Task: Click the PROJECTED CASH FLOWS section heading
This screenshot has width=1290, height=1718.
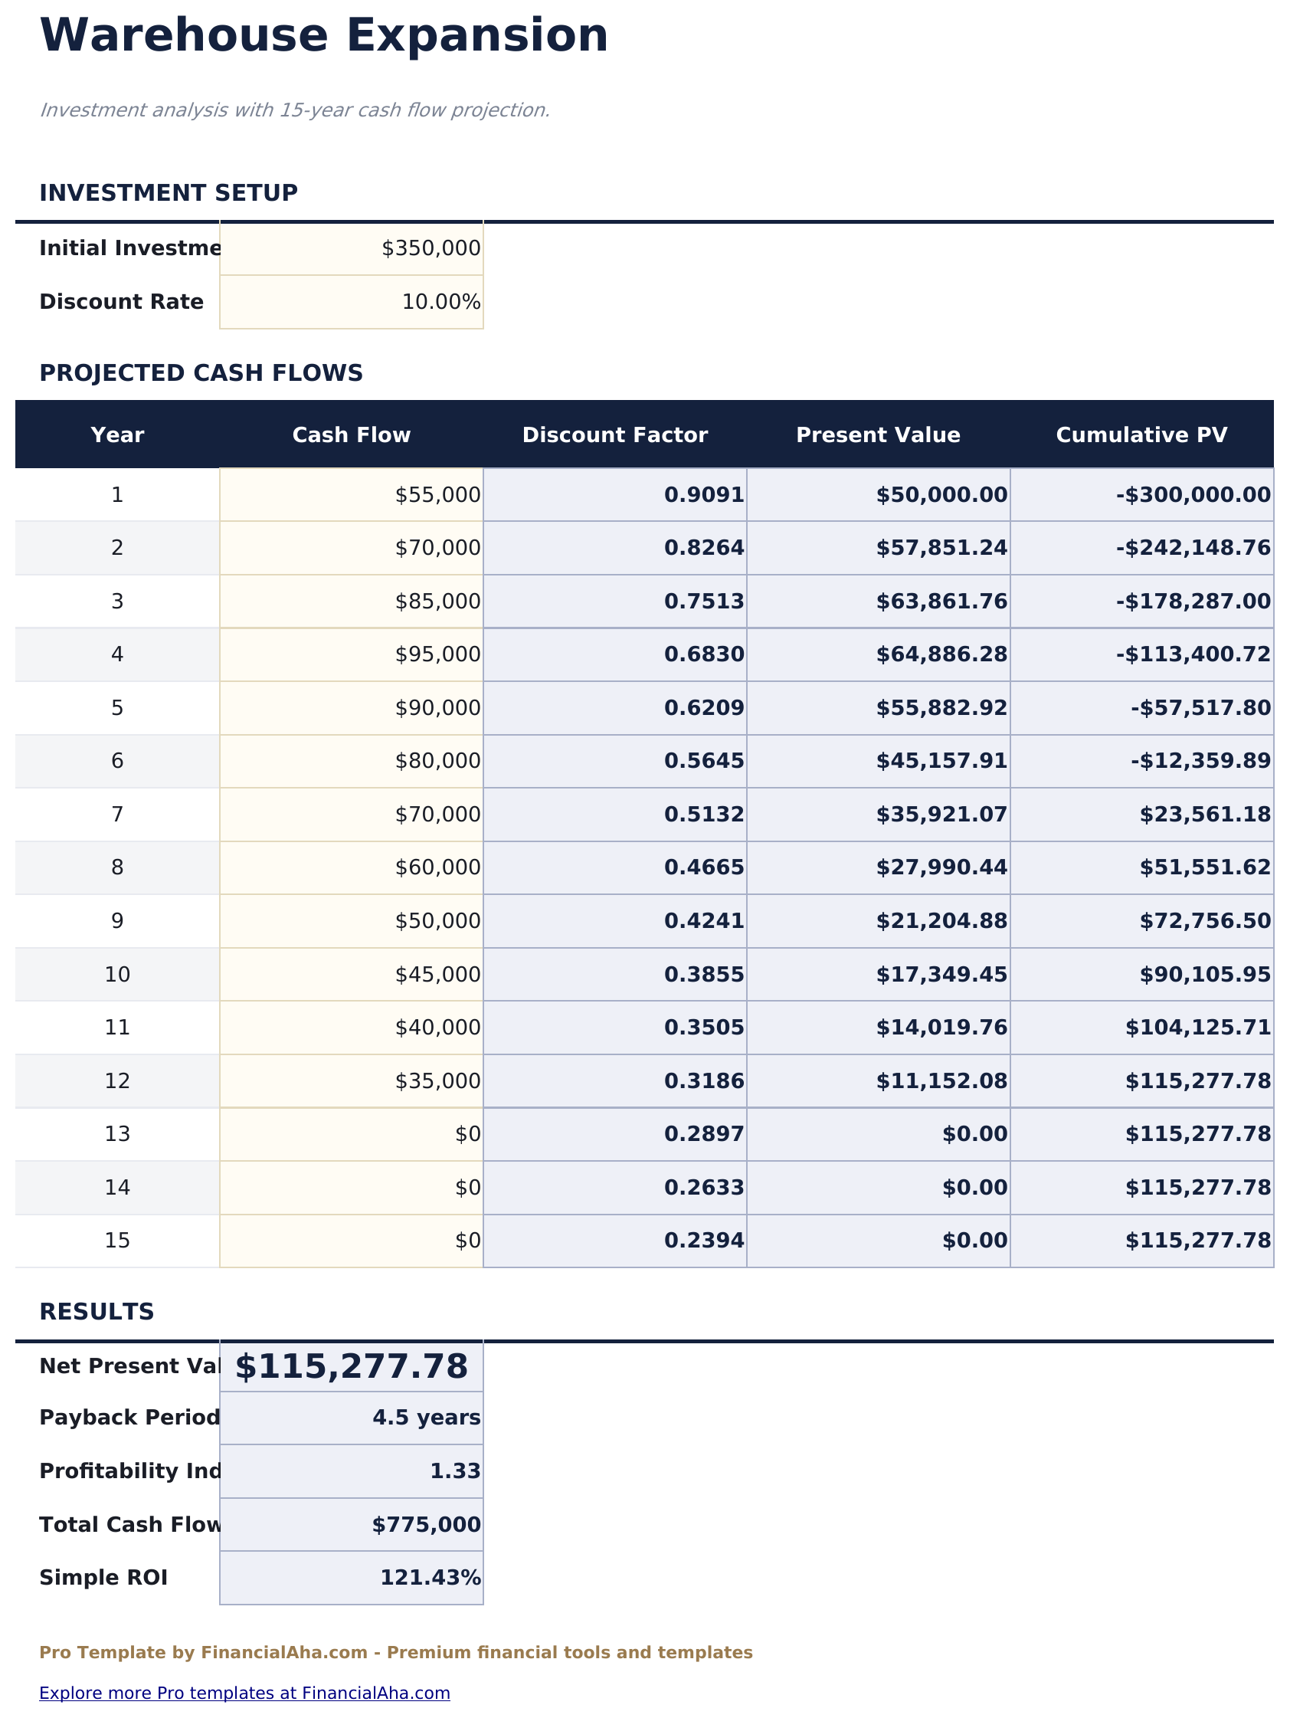Action: [202, 373]
